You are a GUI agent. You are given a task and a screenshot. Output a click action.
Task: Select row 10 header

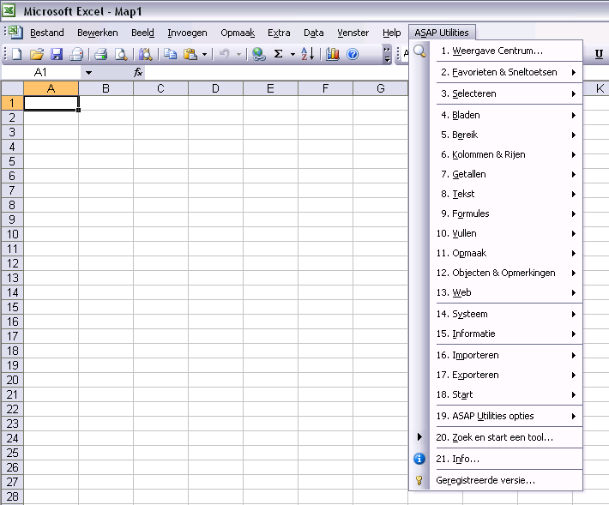pos(12,234)
